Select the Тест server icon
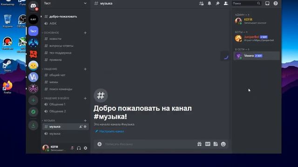The image size is (298, 167). point(33,31)
